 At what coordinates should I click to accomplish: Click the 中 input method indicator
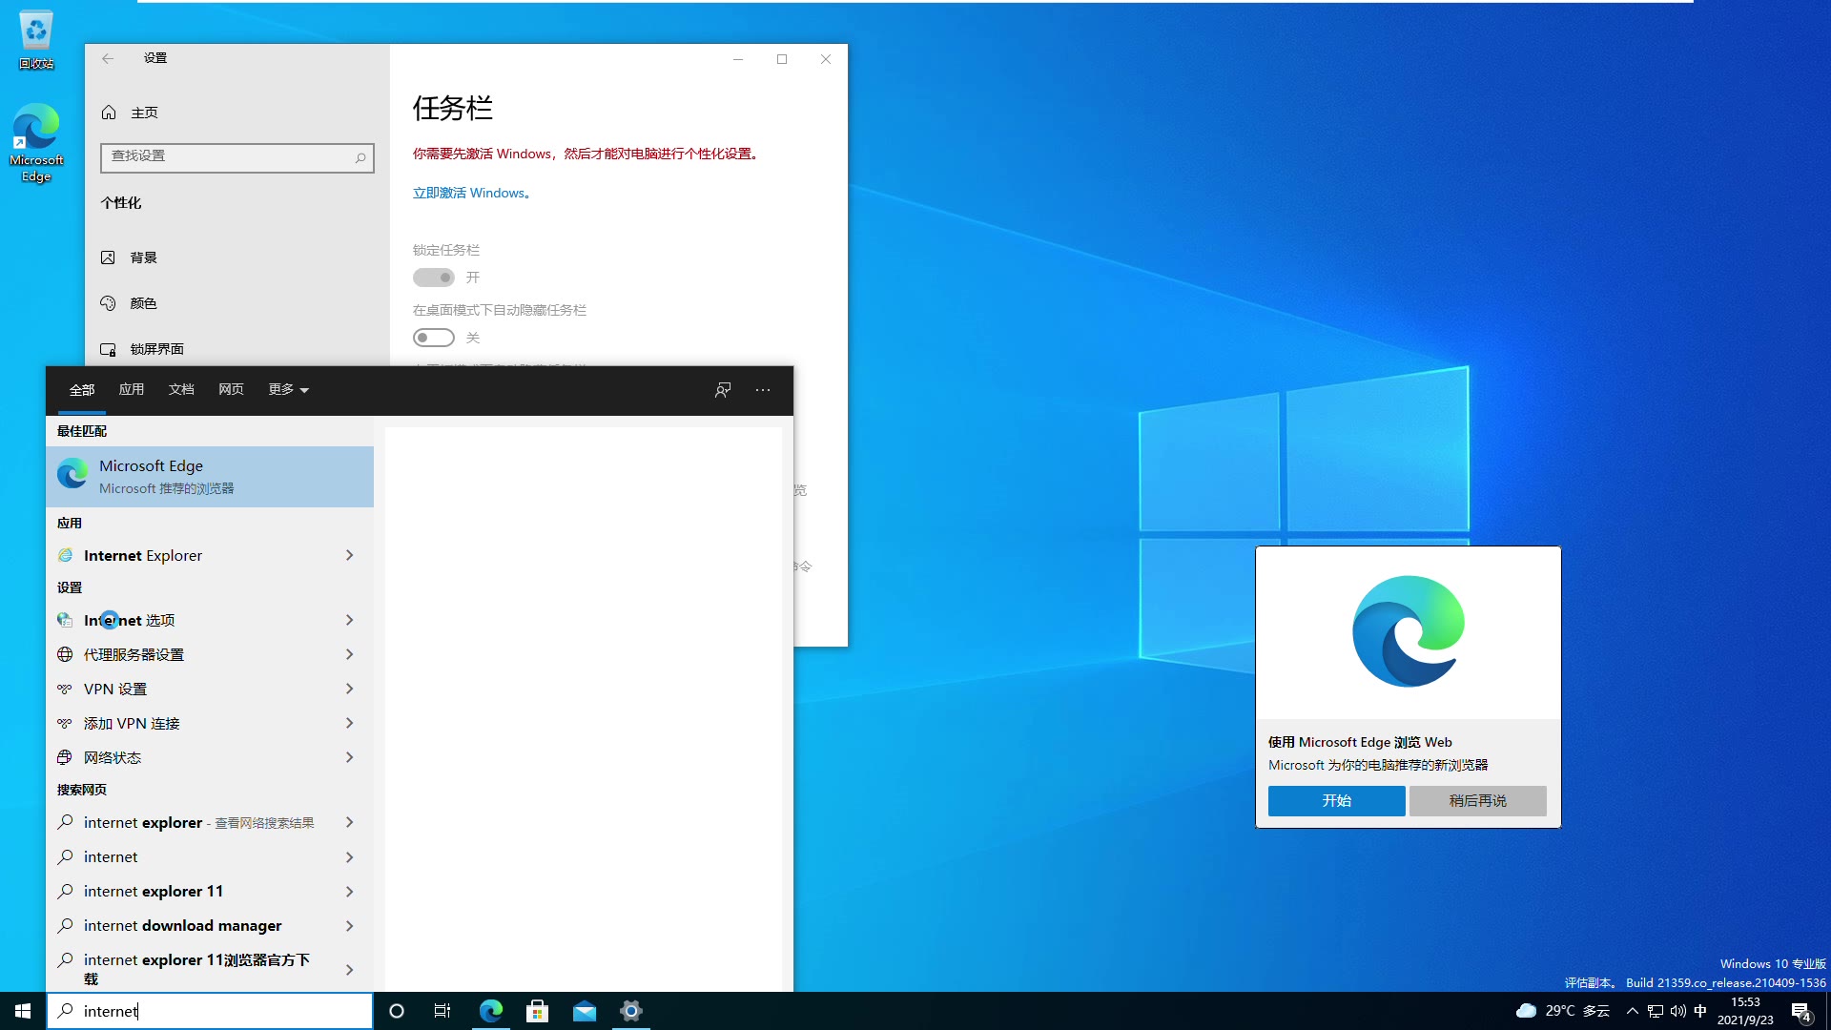tap(1700, 1011)
